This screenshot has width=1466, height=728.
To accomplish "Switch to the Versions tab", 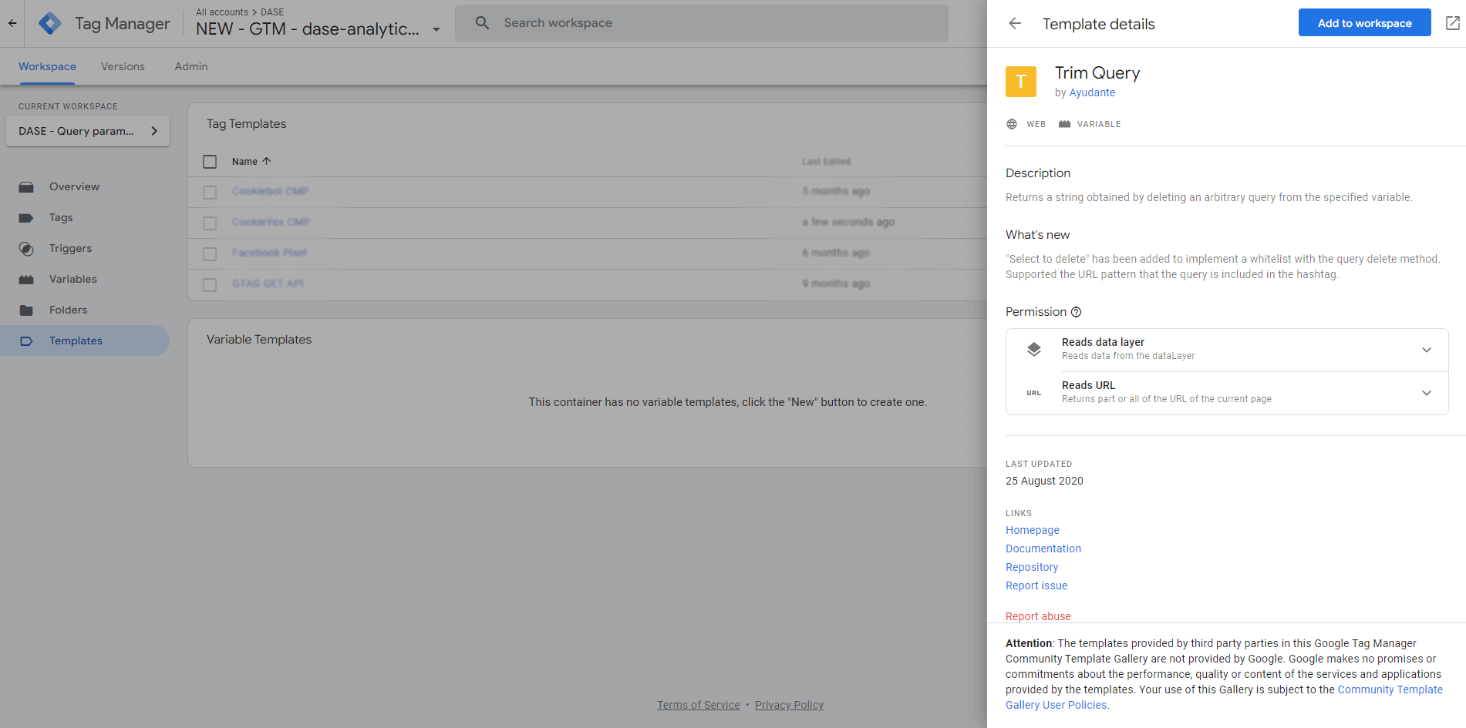I will pos(123,66).
